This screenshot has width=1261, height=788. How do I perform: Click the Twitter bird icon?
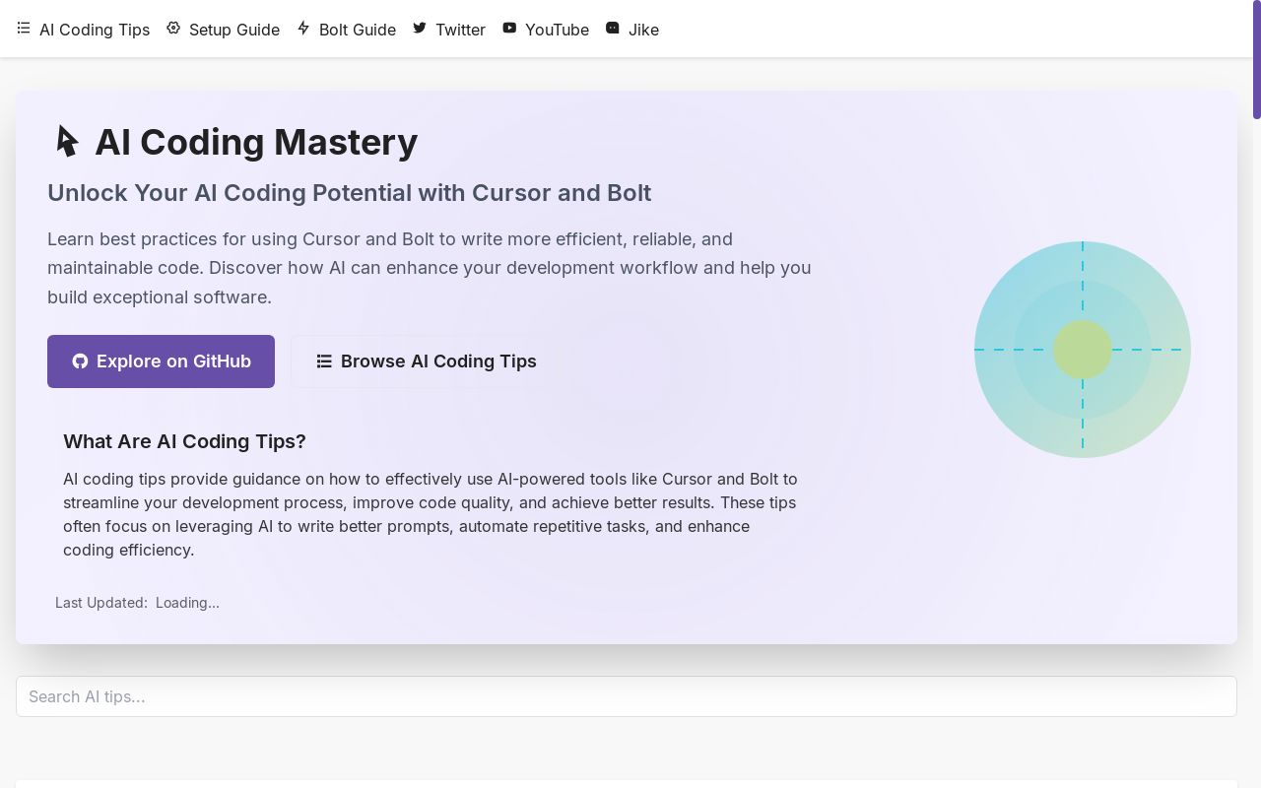click(420, 29)
